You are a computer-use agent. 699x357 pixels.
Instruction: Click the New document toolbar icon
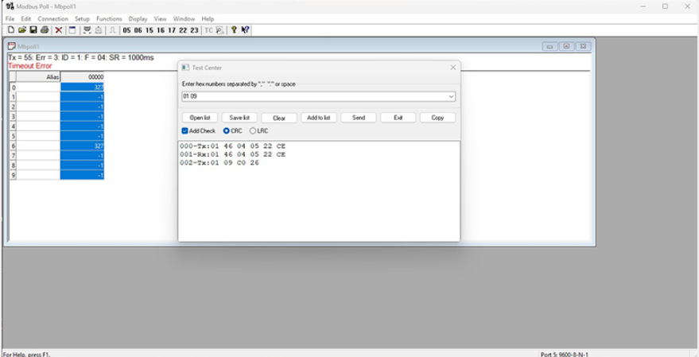10,30
